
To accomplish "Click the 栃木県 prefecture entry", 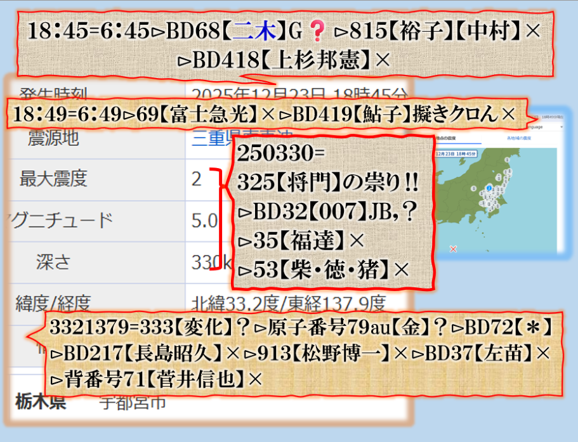I will (x=40, y=402).
